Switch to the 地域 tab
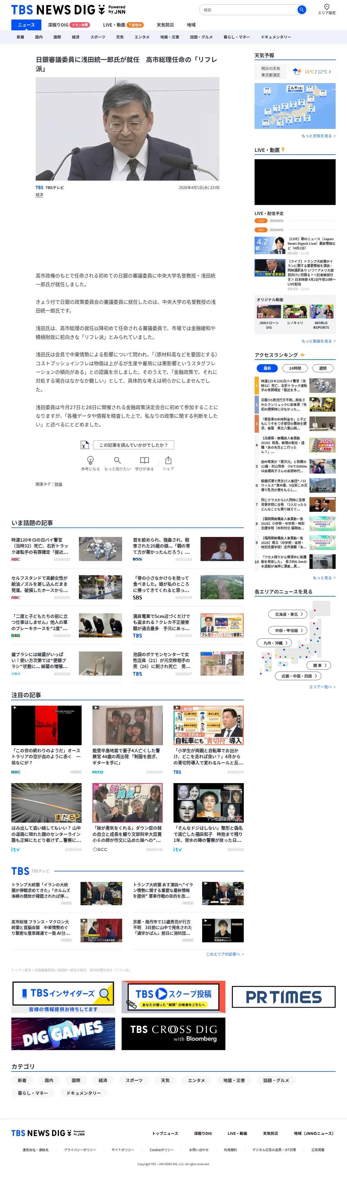347x1202 pixels. point(191,25)
